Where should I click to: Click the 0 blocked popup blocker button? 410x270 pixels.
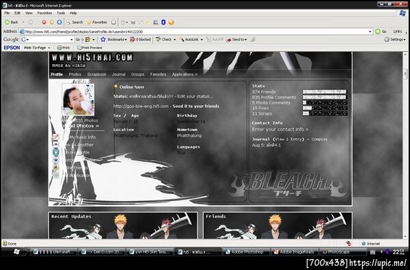(x=140, y=40)
